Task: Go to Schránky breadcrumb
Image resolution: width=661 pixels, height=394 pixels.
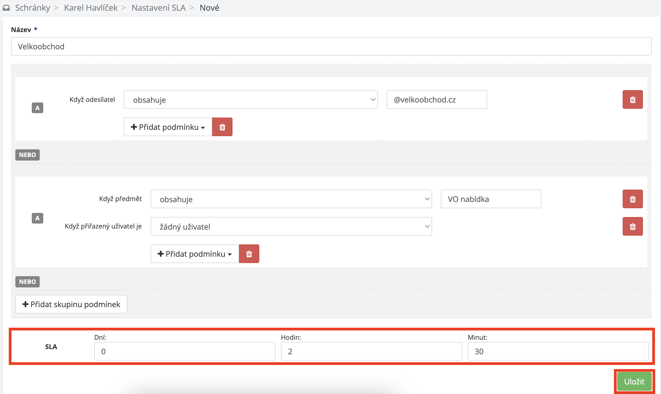Action: [33, 8]
